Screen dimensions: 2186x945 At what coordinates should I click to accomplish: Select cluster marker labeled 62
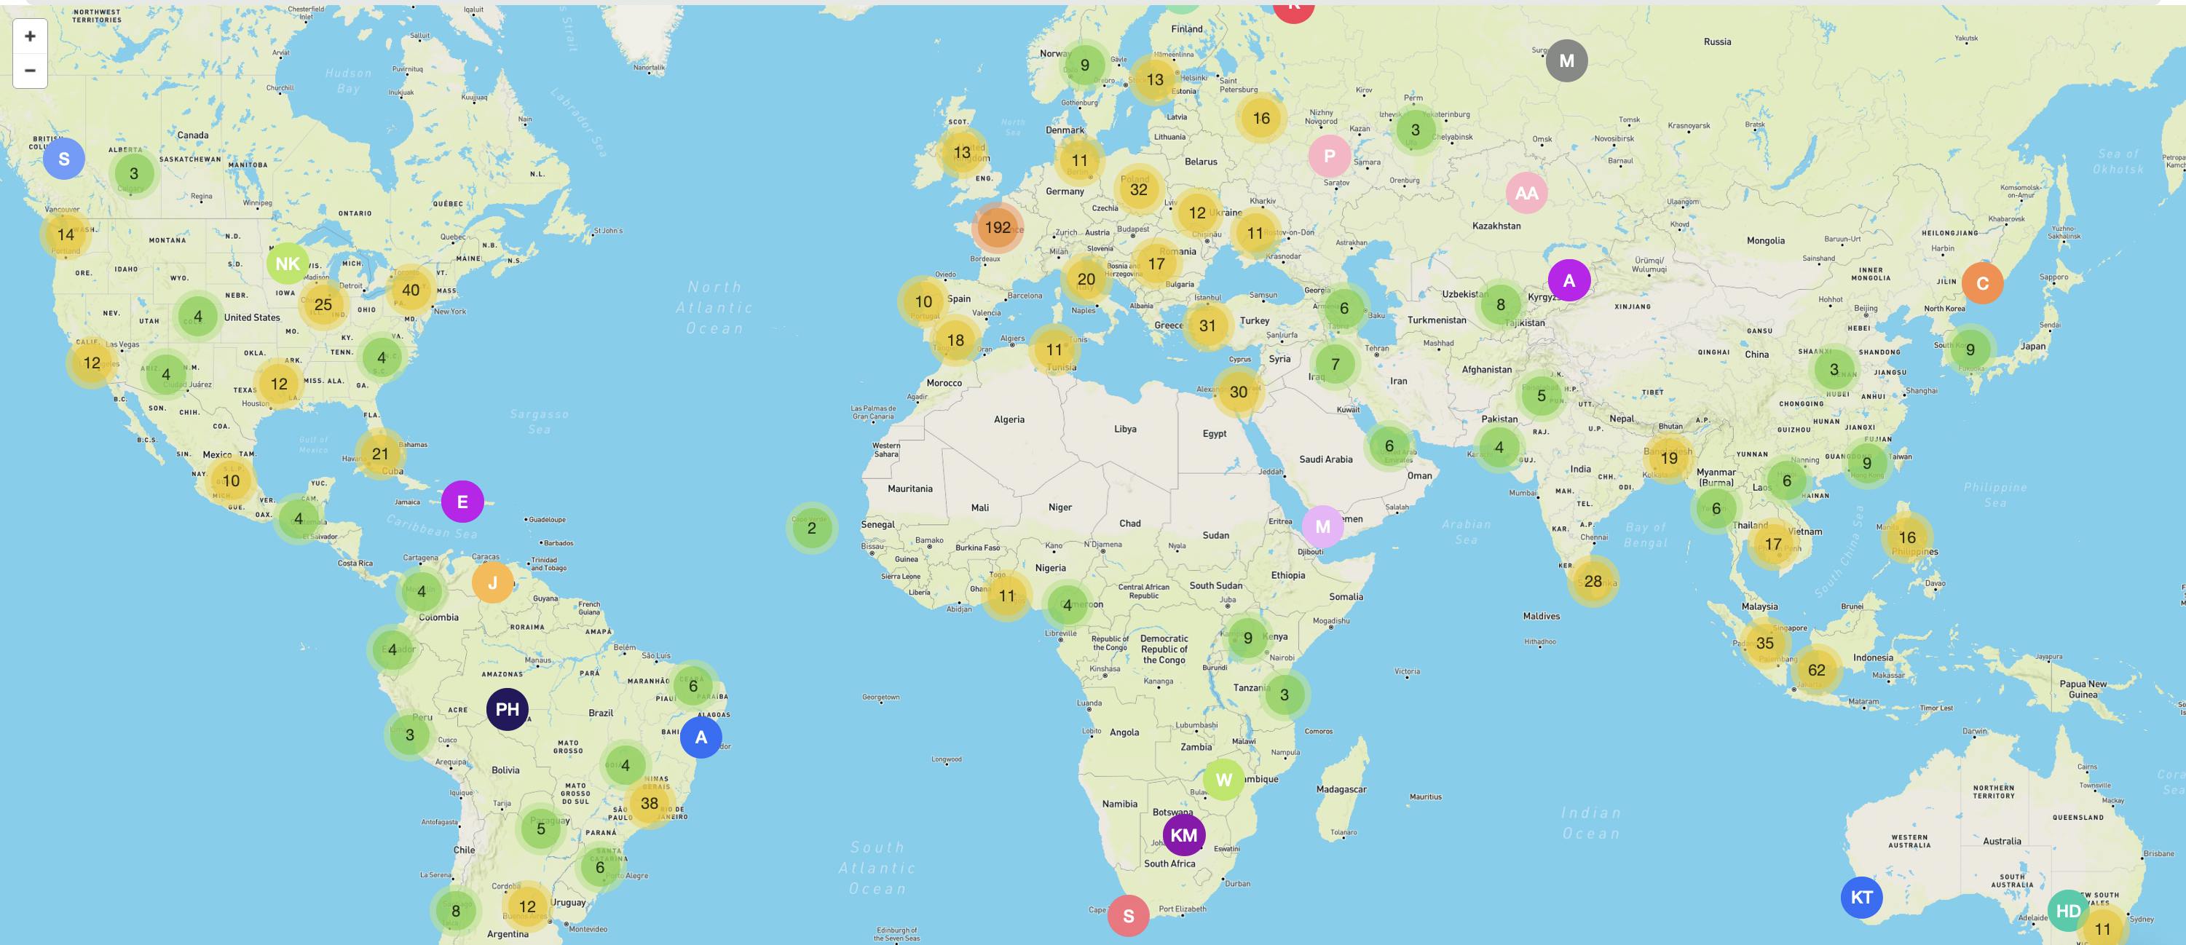coord(1817,669)
